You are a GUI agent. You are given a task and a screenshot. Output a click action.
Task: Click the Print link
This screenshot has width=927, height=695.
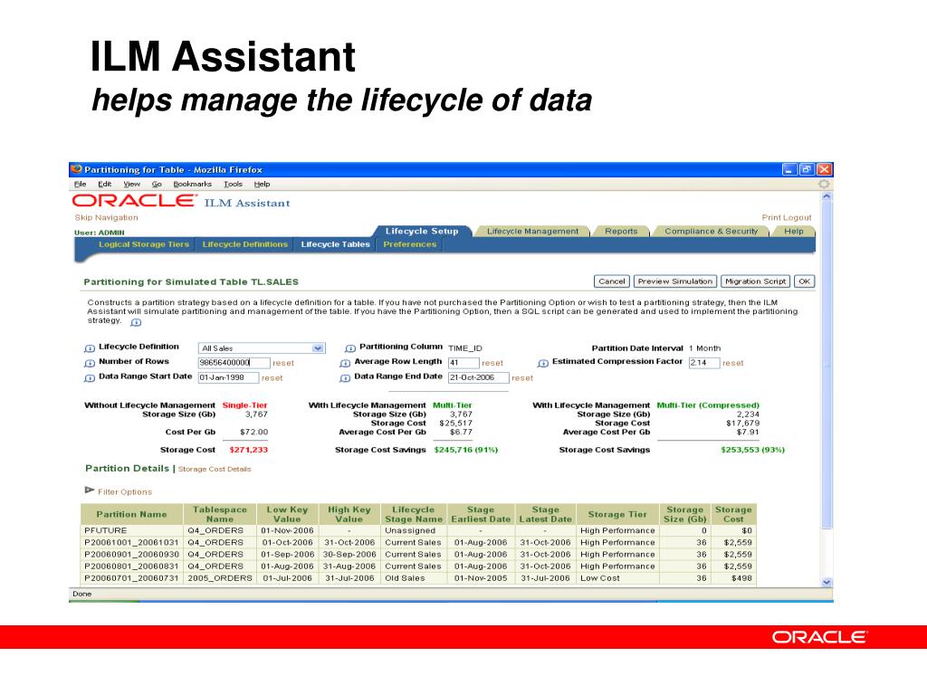[x=771, y=217]
